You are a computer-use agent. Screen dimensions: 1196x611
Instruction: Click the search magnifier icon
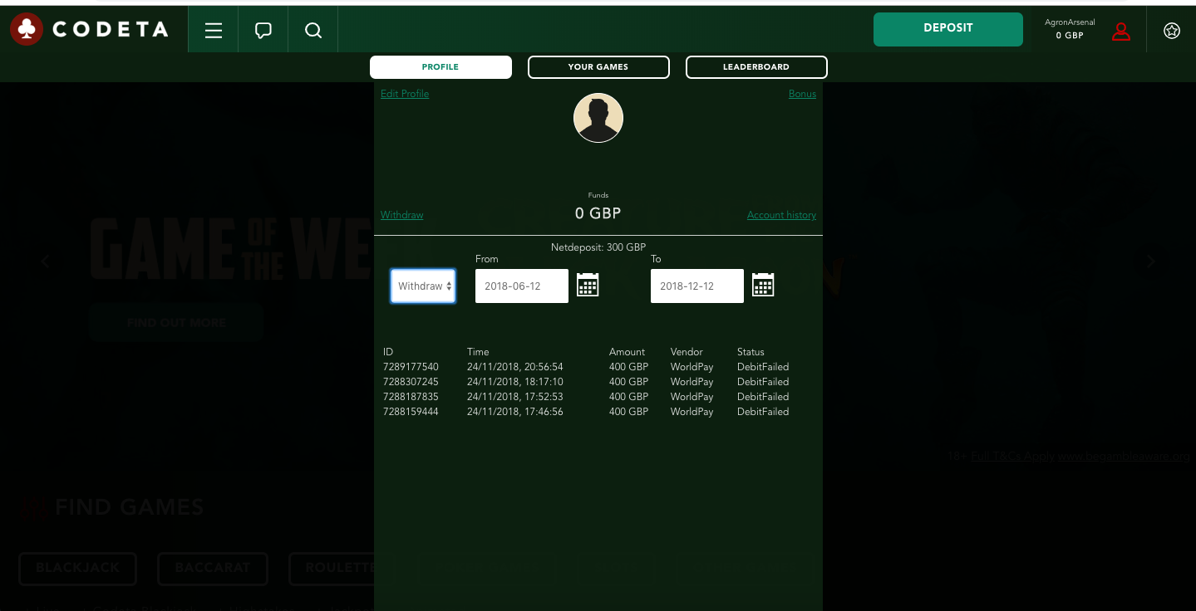(313, 31)
